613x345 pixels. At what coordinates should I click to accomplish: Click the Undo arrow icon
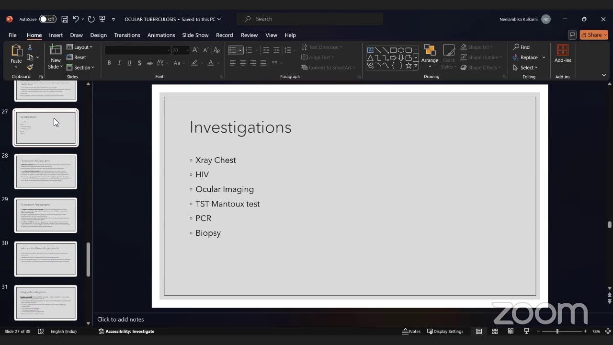pos(76,19)
